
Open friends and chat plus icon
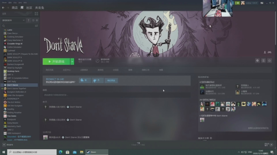coord(272,145)
